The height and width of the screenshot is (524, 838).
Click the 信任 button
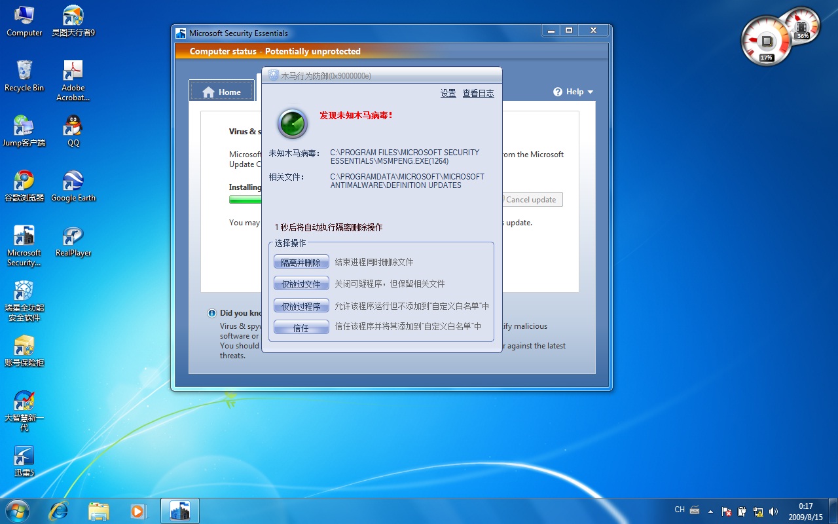[301, 327]
